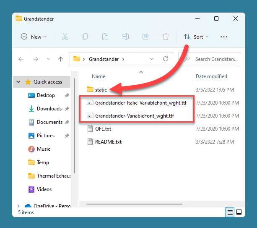The width and height of the screenshot is (257, 228).
Task: Minimize the Grandstander window
Action: coord(197,19)
